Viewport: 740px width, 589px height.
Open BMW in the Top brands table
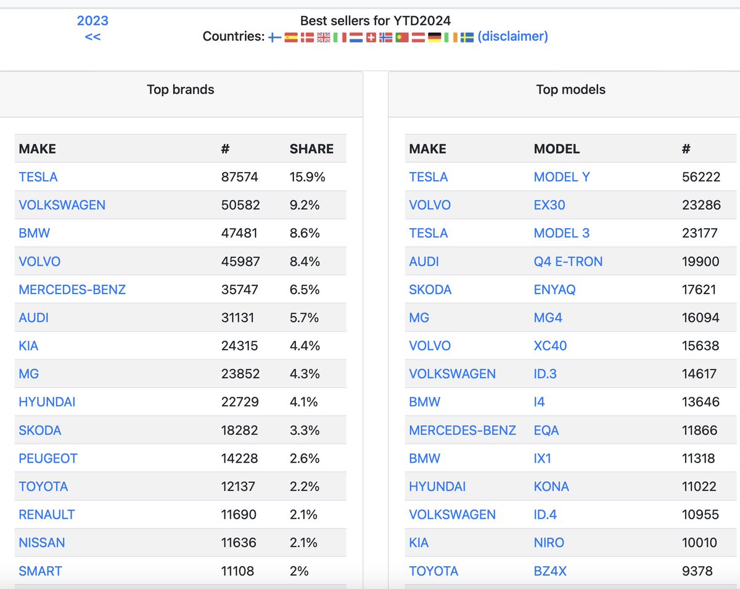tap(35, 233)
